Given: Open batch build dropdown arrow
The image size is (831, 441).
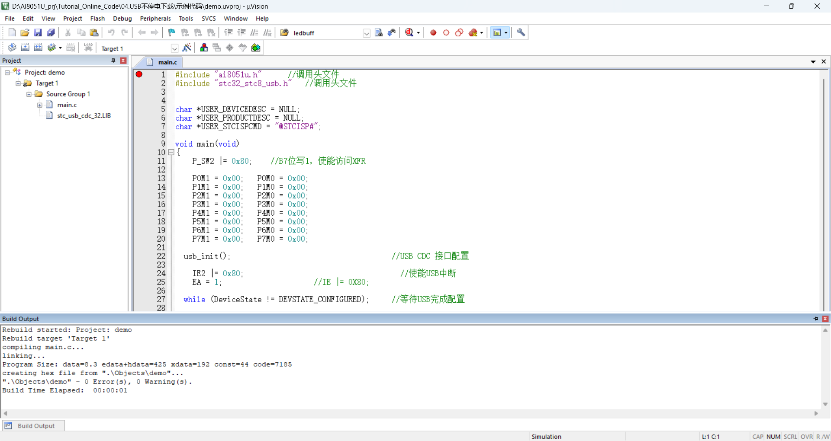Looking at the screenshot, I should click(x=60, y=48).
